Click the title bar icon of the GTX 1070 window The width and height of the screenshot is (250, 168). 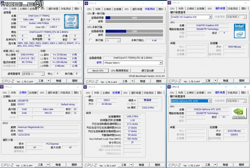pos(169,87)
